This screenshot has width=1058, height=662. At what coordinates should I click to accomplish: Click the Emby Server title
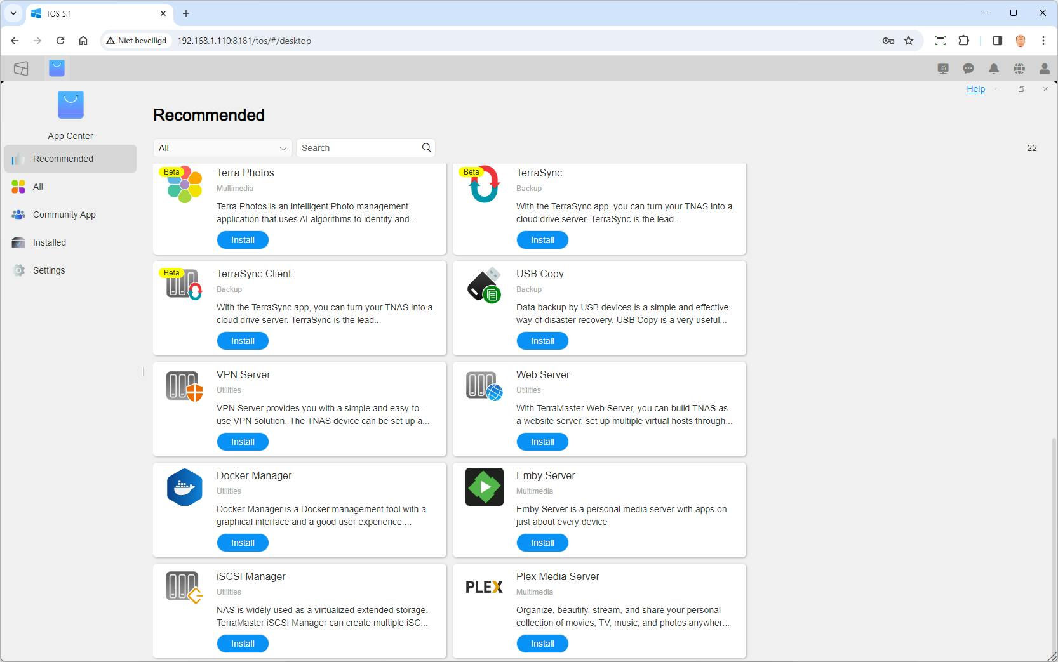click(546, 475)
